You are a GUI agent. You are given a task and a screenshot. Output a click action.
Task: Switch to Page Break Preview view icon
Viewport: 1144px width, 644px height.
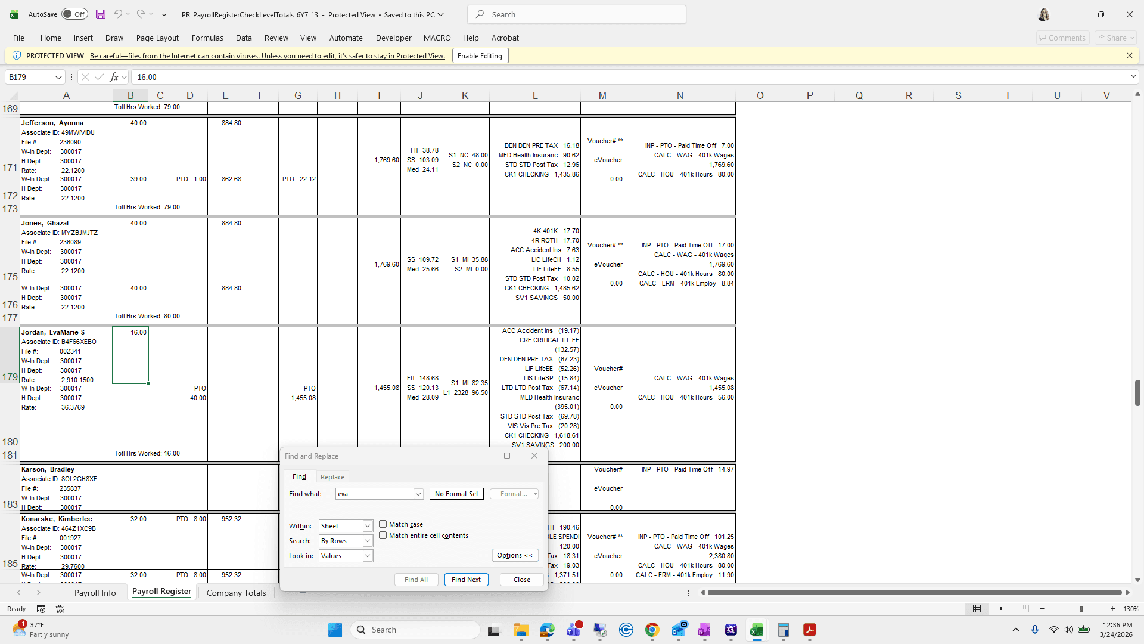tap(1024, 609)
